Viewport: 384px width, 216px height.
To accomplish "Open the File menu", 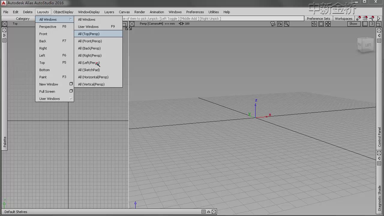I will click(6, 12).
